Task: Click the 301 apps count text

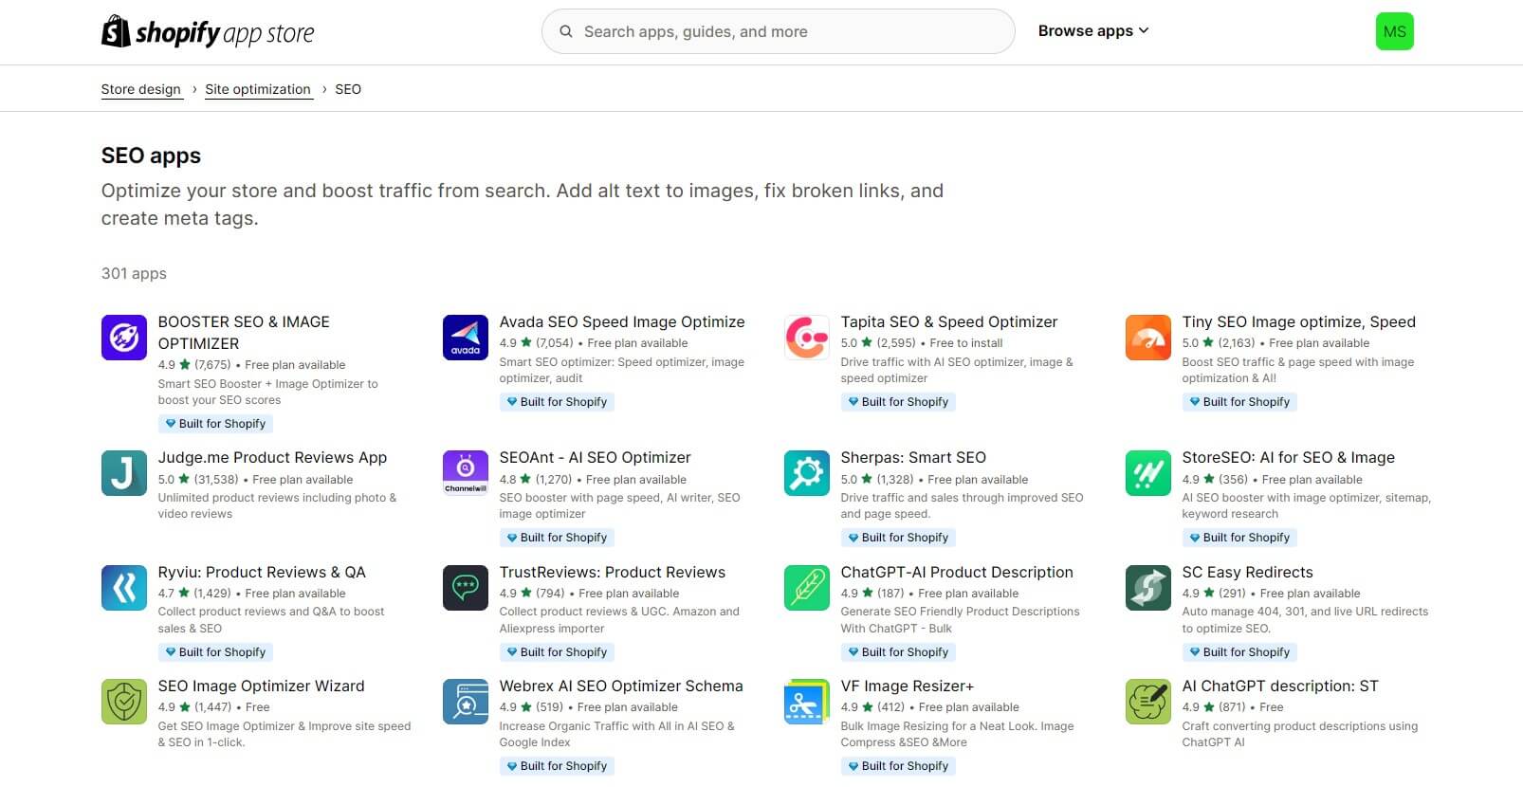Action: tap(134, 274)
